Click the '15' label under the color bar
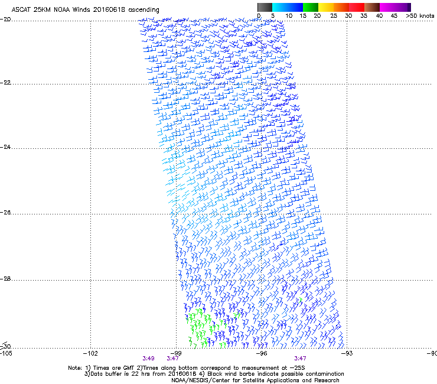The width and height of the screenshot is (437, 384). (303, 16)
